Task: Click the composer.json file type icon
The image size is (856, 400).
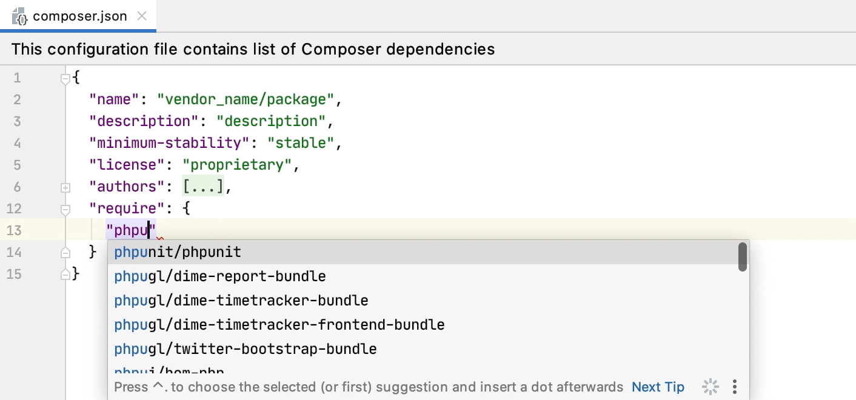Action: 18,16
